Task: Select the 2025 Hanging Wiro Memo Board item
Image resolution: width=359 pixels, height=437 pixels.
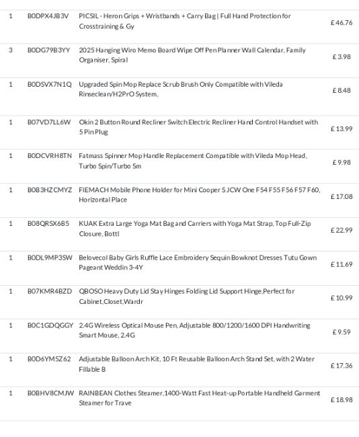Action: coord(192,55)
